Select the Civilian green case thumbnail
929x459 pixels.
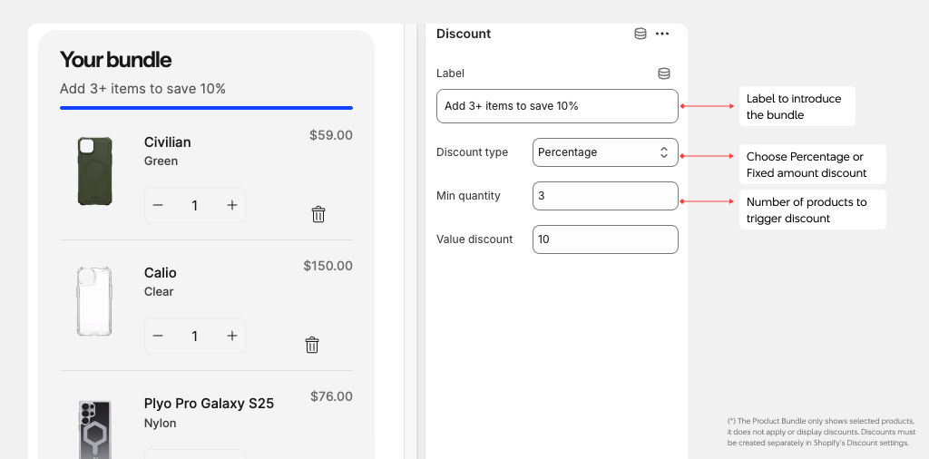pos(94,171)
